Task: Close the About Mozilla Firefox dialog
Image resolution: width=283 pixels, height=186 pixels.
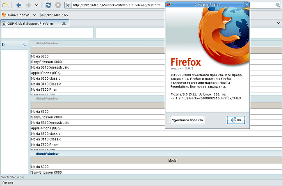Action: pyautogui.click(x=246, y=5)
